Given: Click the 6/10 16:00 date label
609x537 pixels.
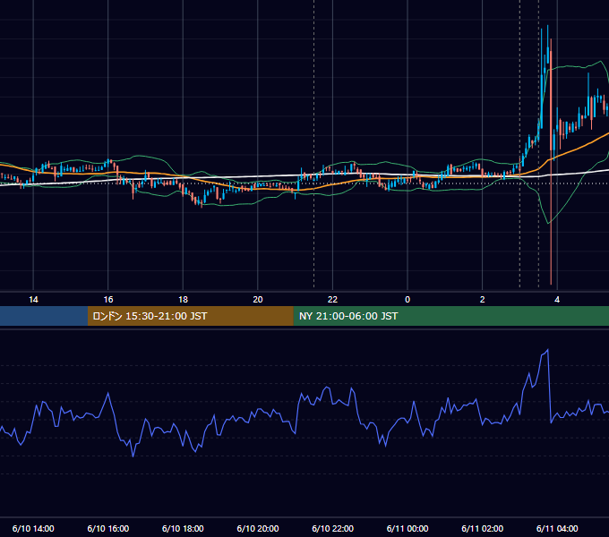Looking at the screenshot, I should (108, 528).
